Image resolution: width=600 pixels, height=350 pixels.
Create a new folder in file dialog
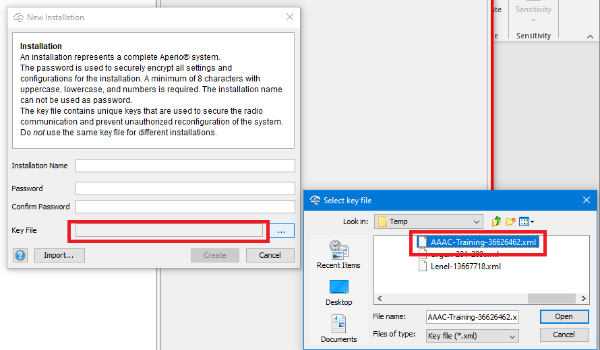[510, 221]
